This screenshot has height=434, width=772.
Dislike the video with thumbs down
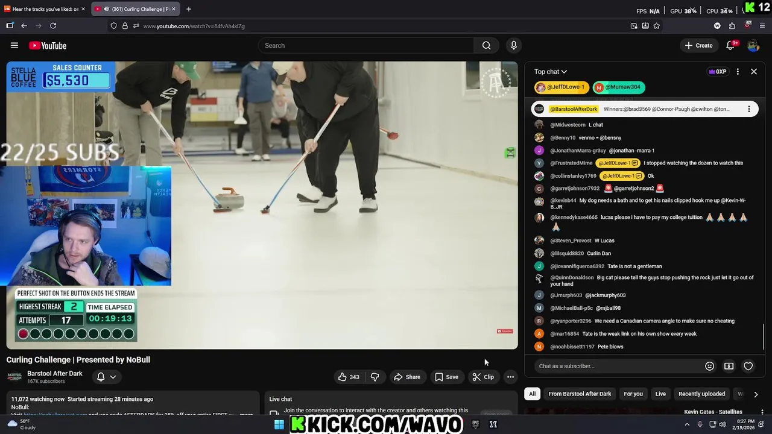pyautogui.click(x=375, y=377)
